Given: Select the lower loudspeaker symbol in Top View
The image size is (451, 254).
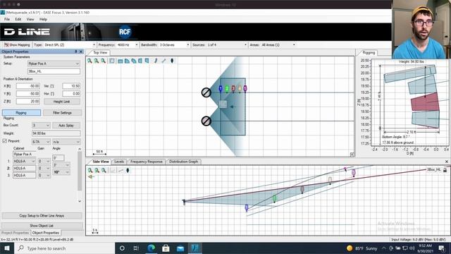Looking at the screenshot, I should tap(206, 121).
